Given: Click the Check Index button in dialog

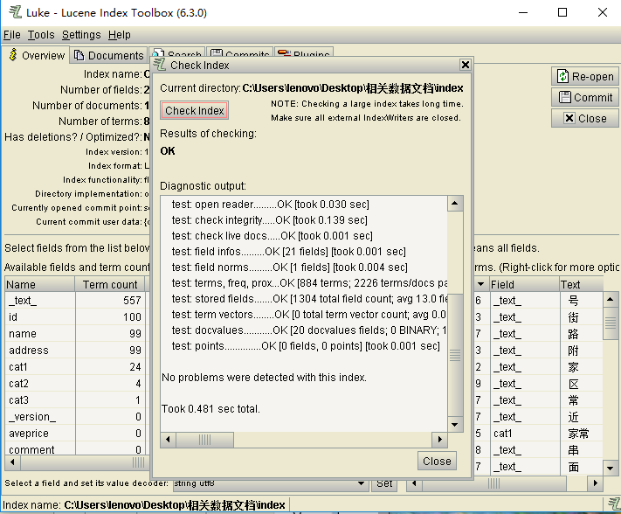Looking at the screenshot, I should [194, 110].
